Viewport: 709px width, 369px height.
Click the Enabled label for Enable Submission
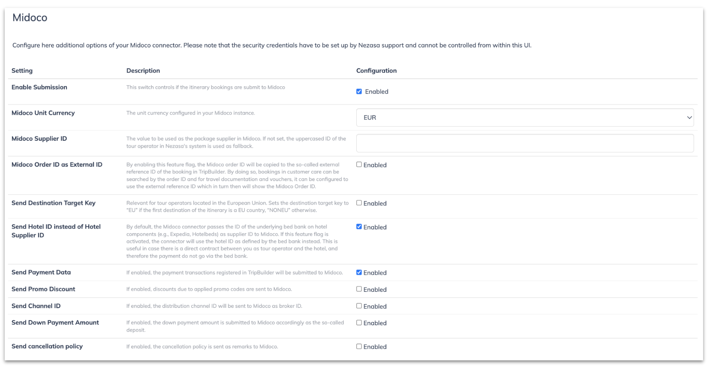[x=377, y=92]
